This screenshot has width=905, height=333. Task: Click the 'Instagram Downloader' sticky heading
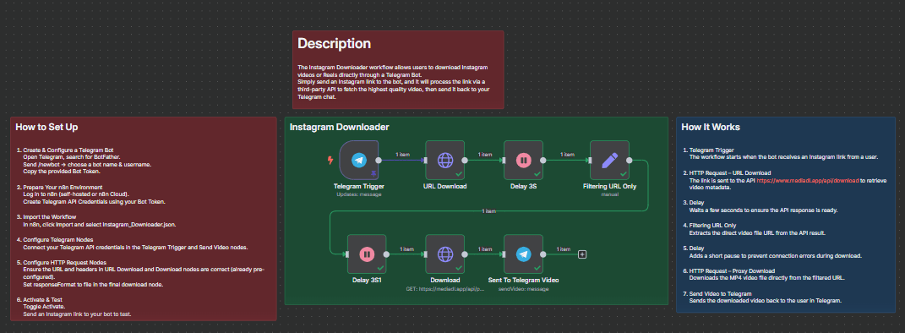click(340, 127)
